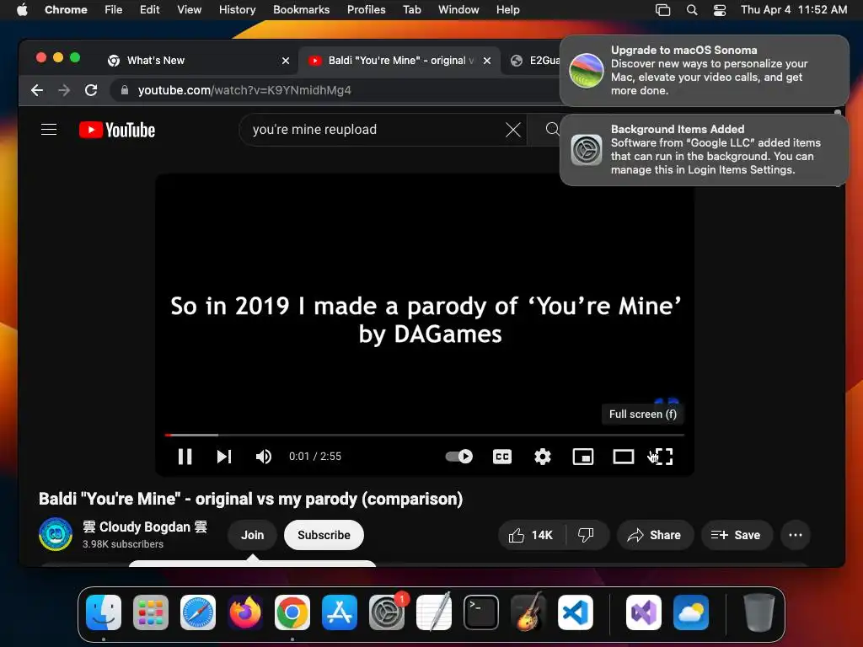Open the Cloudy Bogdan channel name link

145,527
